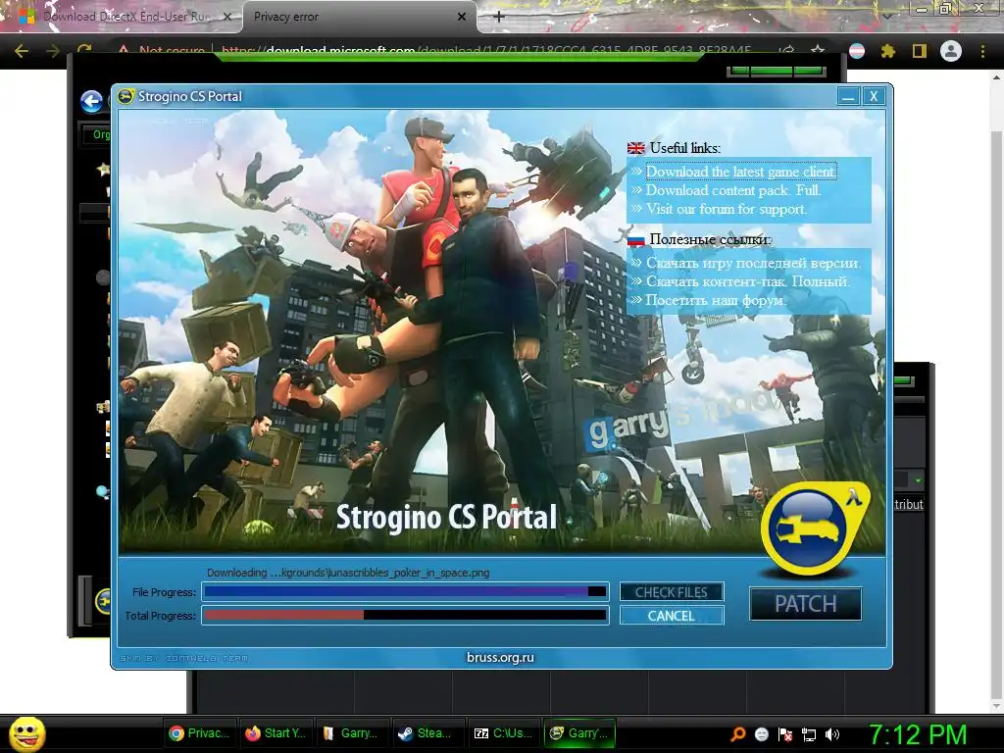Close the Download DirectX tab
1004x753 pixels.
(226, 17)
